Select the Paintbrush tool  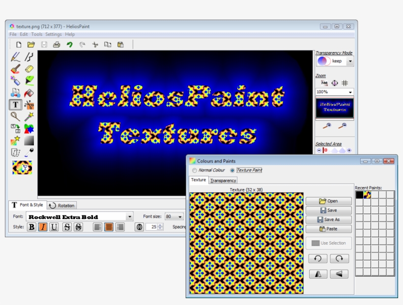click(x=14, y=69)
